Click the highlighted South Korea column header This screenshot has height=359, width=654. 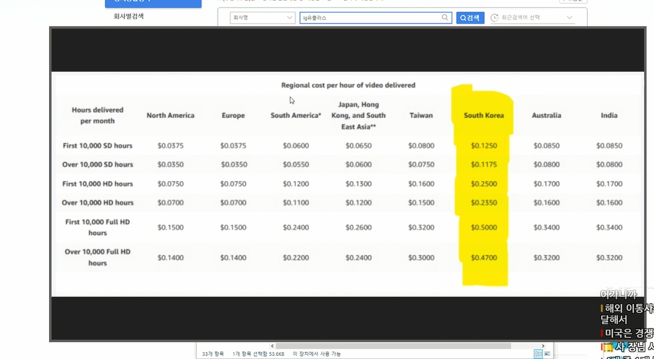[483, 115]
